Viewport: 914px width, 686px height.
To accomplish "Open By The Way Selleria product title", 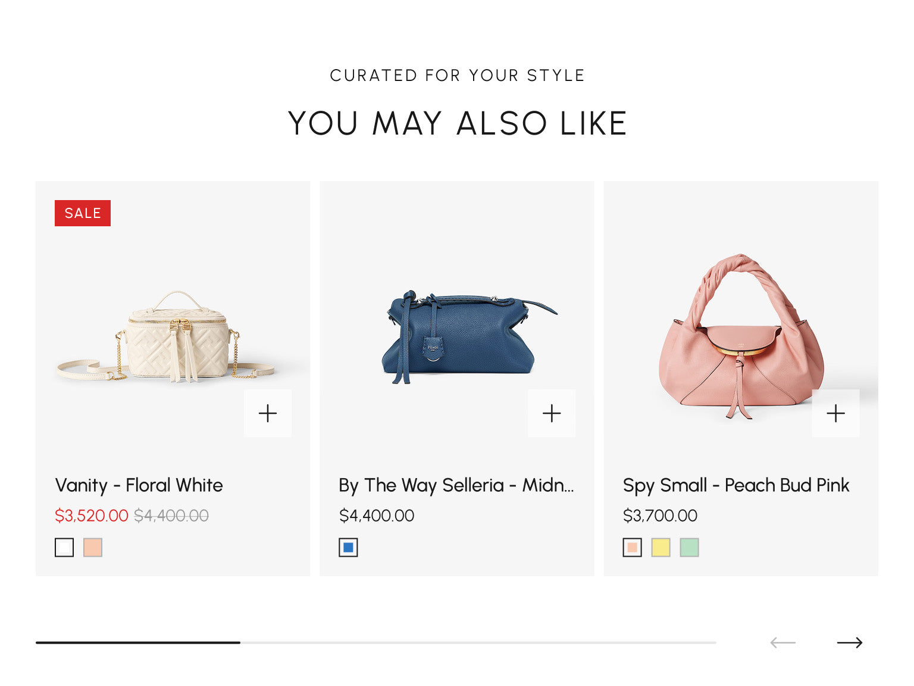I will (x=456, y=485).
